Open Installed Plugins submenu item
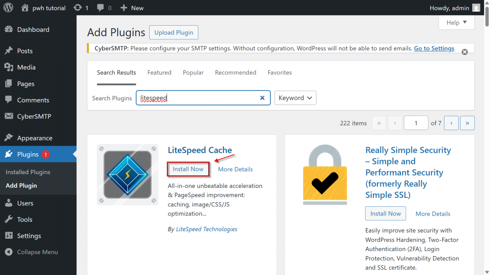The width and height of the screenshot is (490, 275). click(28, 172)
